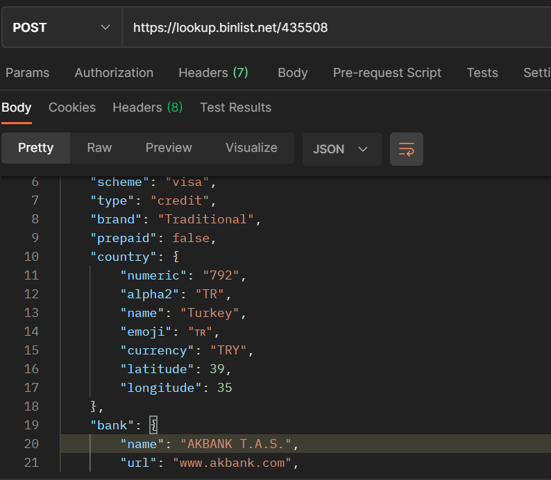This screenshot has height=480, width=551.
Task: Switch response view to Visualize
Action: (x=251, y=148)
